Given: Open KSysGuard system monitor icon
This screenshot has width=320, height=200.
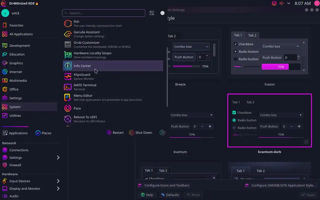Looking at the screenshot, I should pyautogui.click(x=68, y=76).
